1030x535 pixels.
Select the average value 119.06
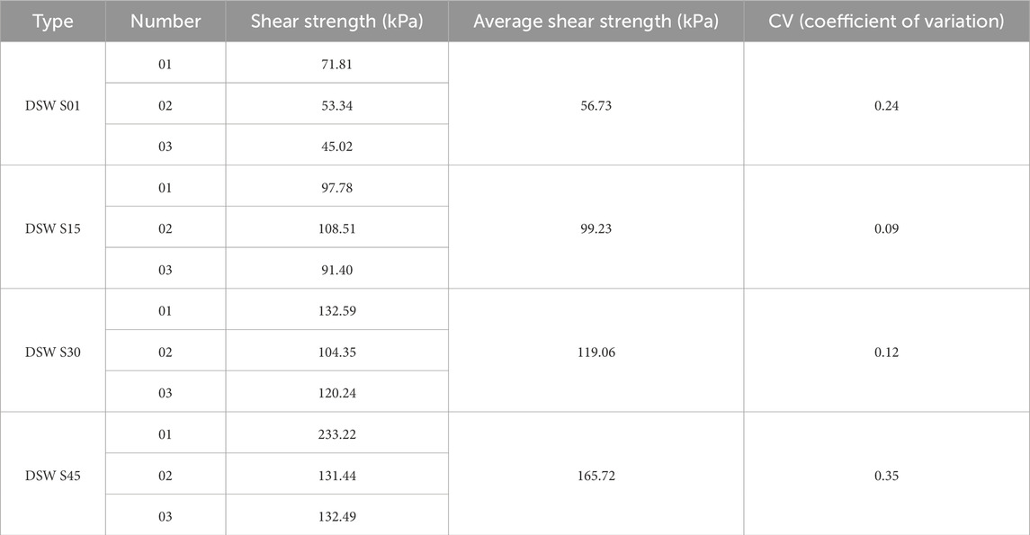pos(596,352)
